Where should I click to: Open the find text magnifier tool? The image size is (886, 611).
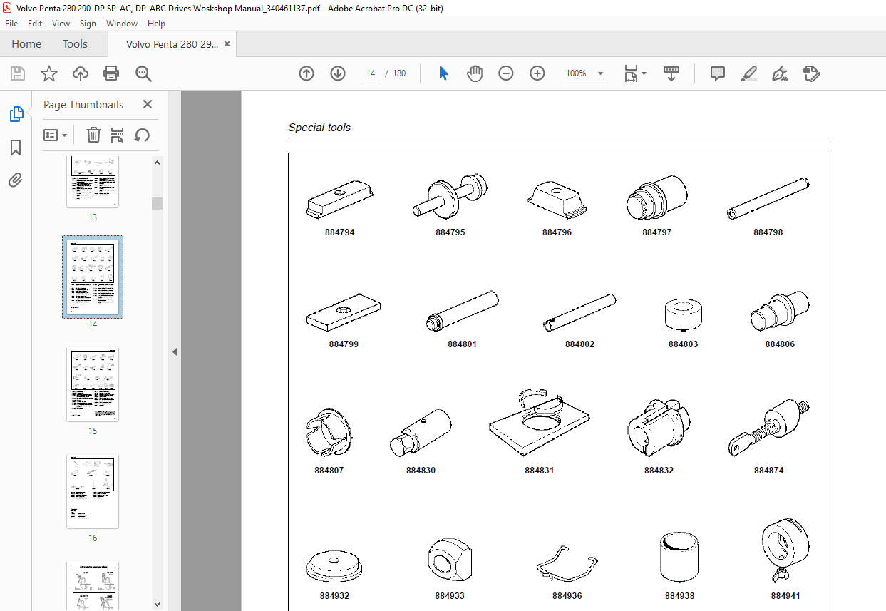(x=143, y=73)
